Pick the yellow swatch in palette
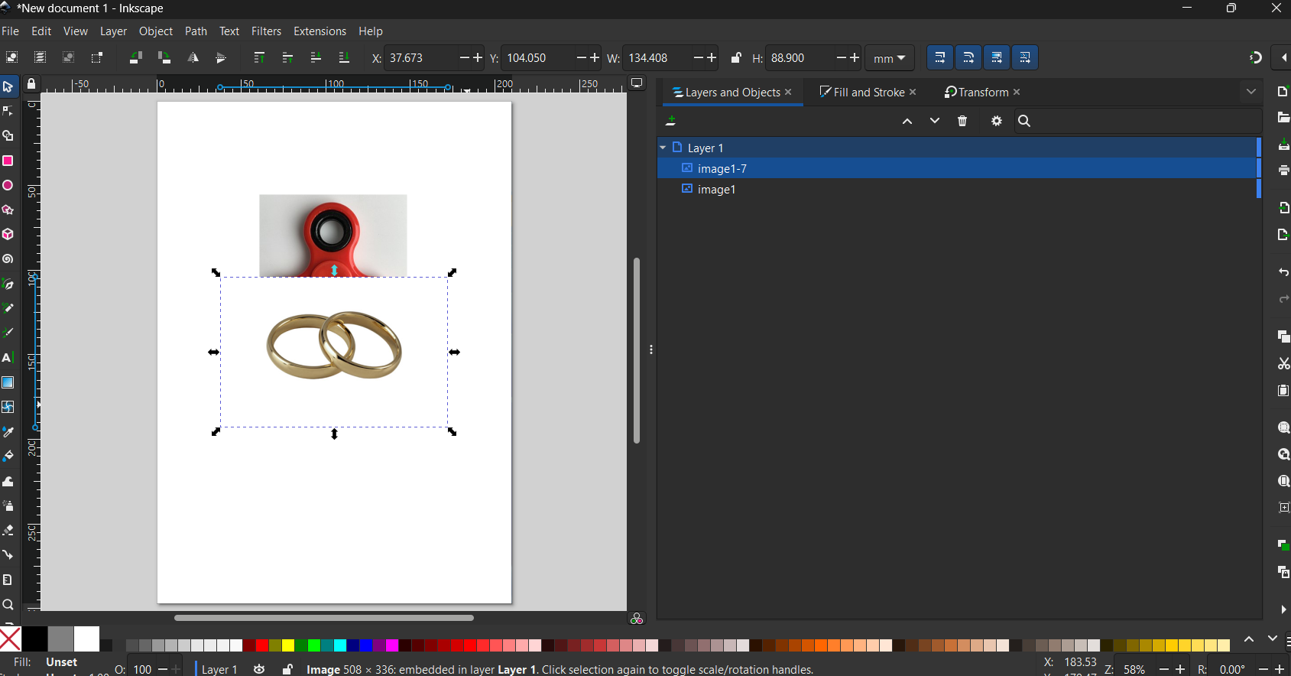Image resolution: width=1291 pixels, height=676 pixels. pos(288,645)
